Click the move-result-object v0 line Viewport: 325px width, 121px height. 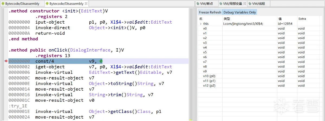pyautogui.click(x=51, y=100)
